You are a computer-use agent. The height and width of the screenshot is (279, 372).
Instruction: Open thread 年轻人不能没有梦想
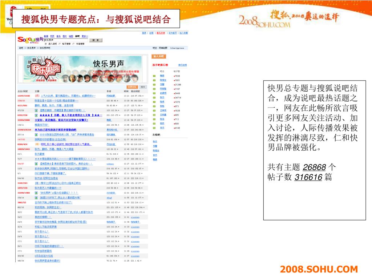coord(46,227)
